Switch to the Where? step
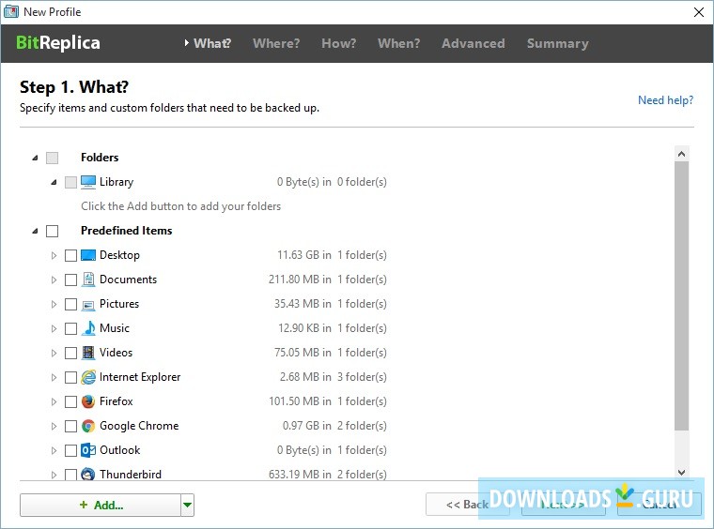The width and height of the screenshot is (714, 529). 276,43
